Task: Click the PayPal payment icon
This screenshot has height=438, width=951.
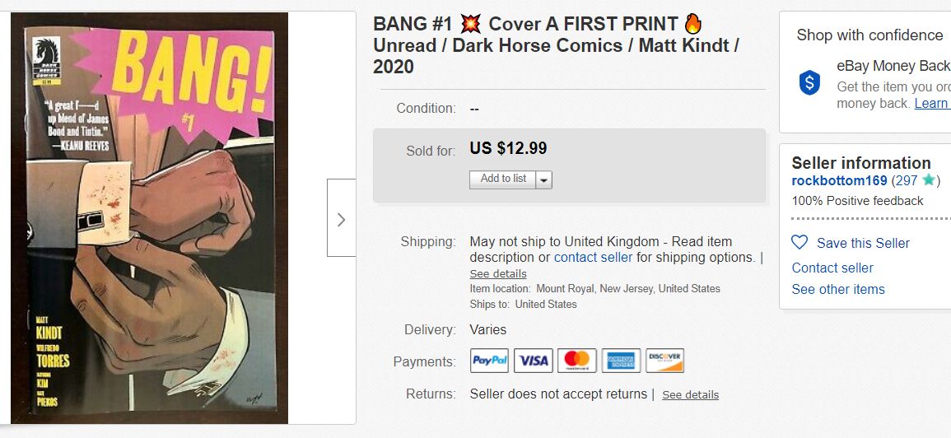Action: [489, 361]
